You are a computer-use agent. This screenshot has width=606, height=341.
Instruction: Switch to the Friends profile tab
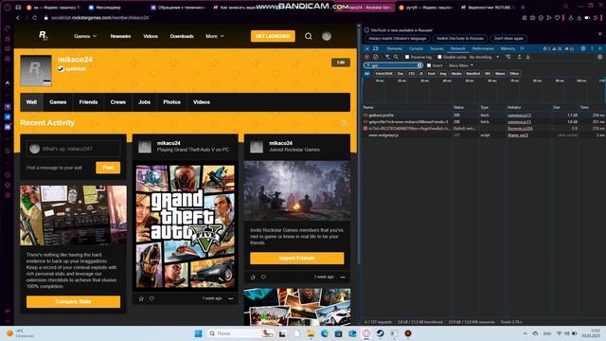88,102
